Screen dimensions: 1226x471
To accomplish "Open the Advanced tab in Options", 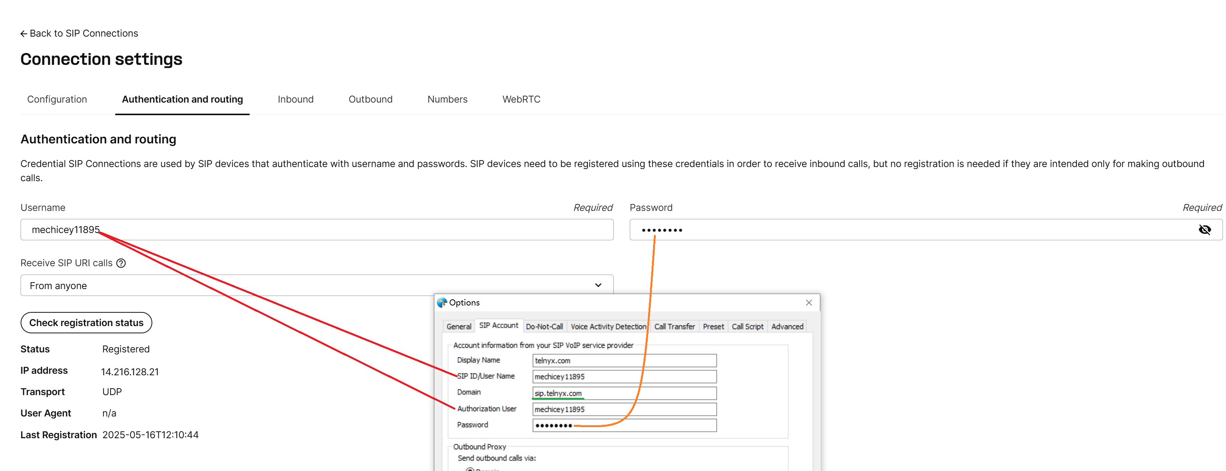I will tap(787, 326).
